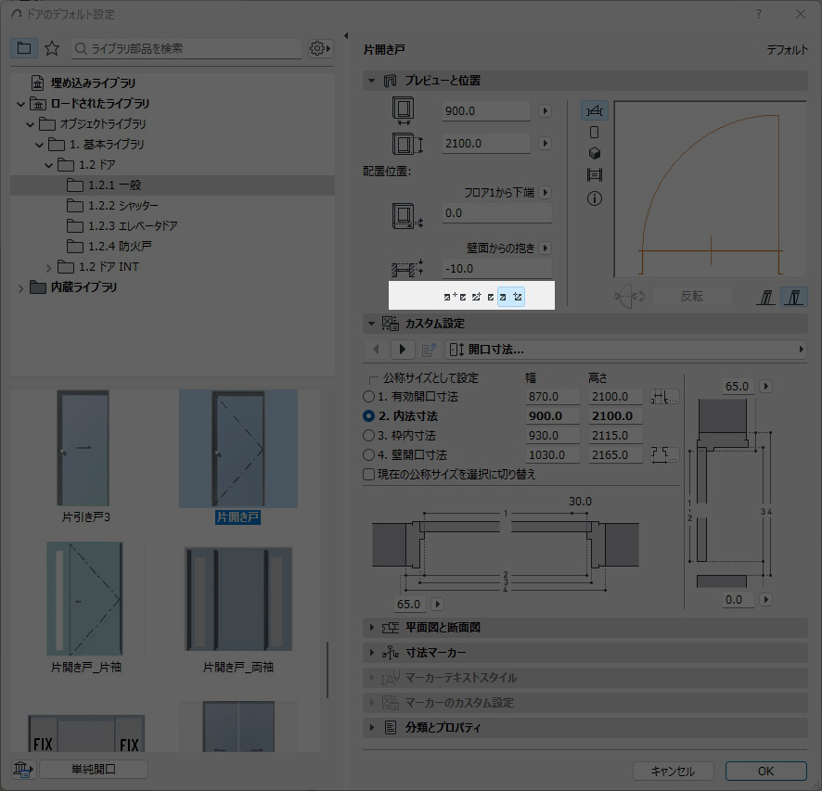The width and height of the screenshot is (822, 791).
Task: Switch to folder view icon
Action: (x=24, y=48)
